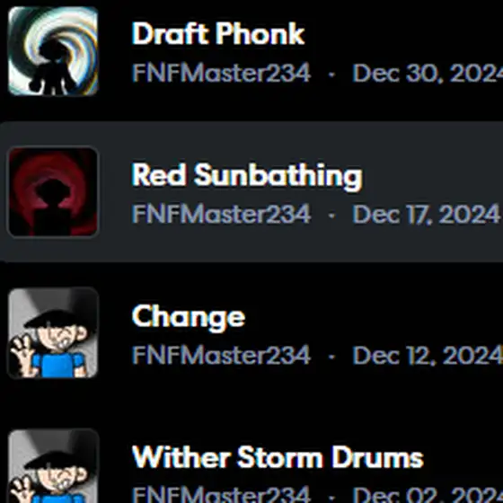Visit FNFMaster234 profile under Wither Storm Drums
This screenshot has height=503, width=503.
point(221,494)
